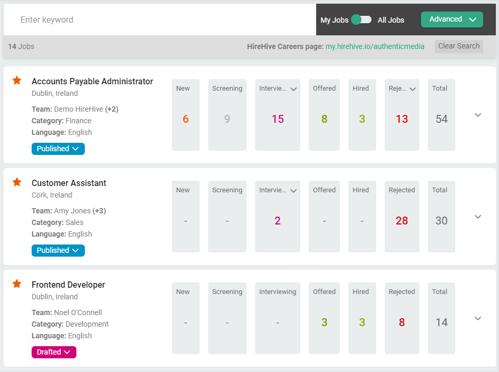Toggle the My Jobs / All Jobs switch
The width and height of the screenshot is (499, 372).
361,19
